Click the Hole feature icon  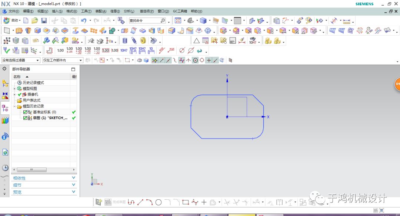point(37,31)
